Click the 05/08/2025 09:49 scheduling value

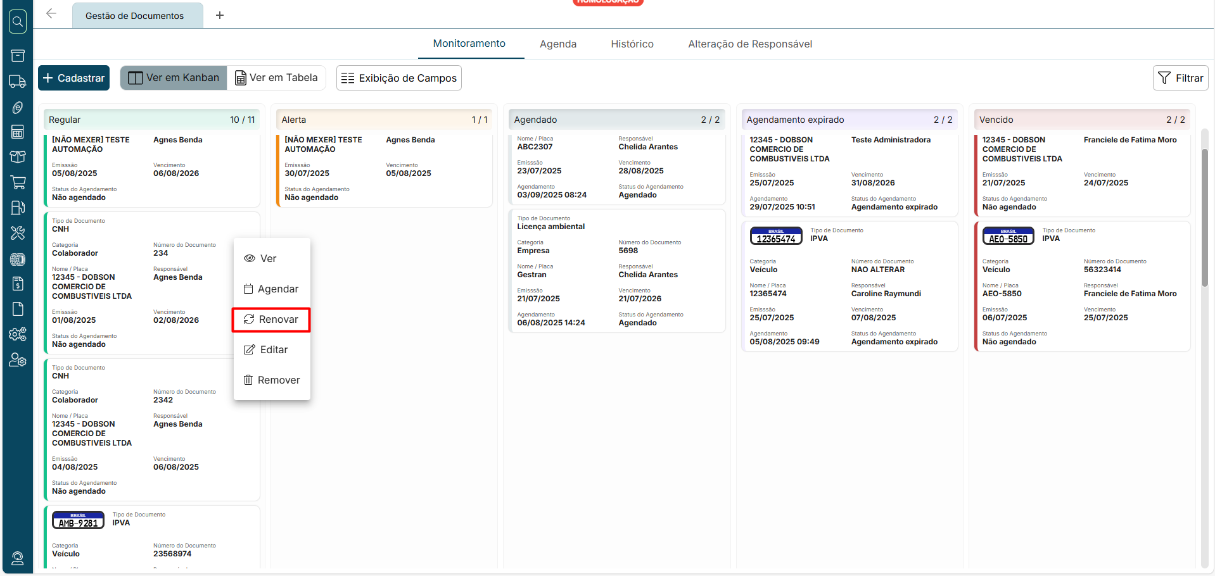(x=784, y=342)
